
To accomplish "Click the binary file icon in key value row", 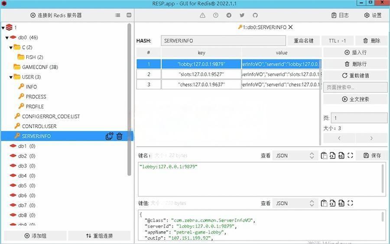I will [x=341, y=203].
